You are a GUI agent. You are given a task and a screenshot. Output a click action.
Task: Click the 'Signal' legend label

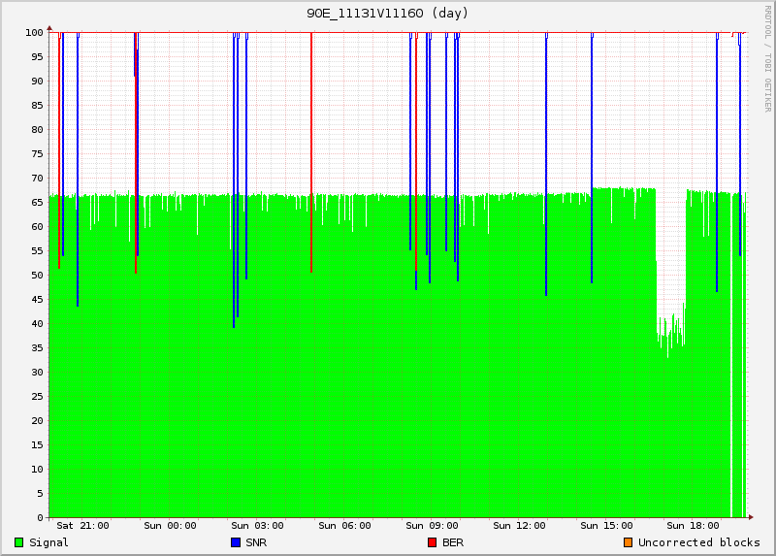tap(48, 542)
